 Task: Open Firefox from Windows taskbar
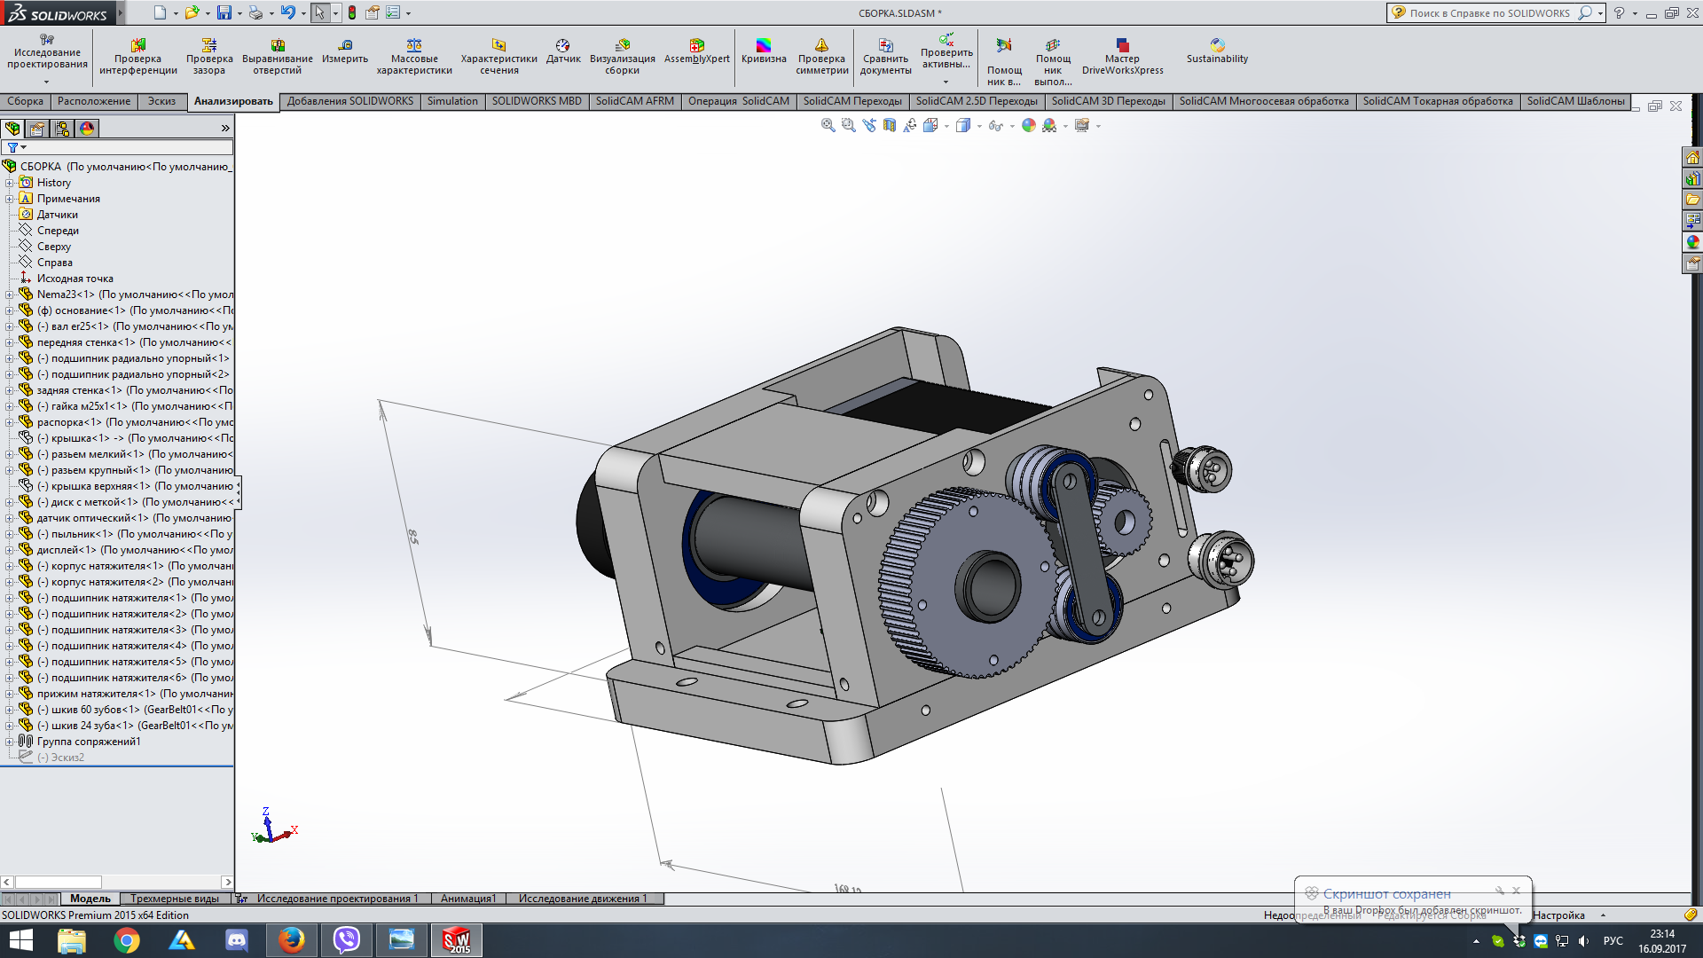291,939
